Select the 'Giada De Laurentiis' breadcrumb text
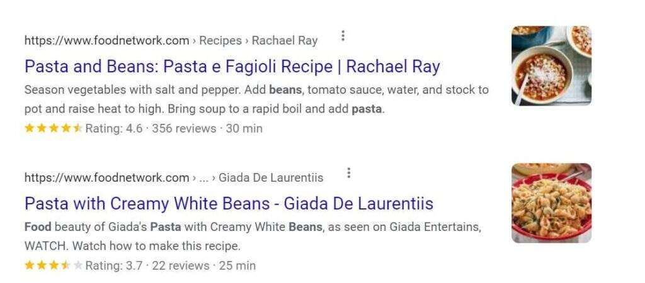The height and width of the screenshot is (283, 645). click(271, 178)
